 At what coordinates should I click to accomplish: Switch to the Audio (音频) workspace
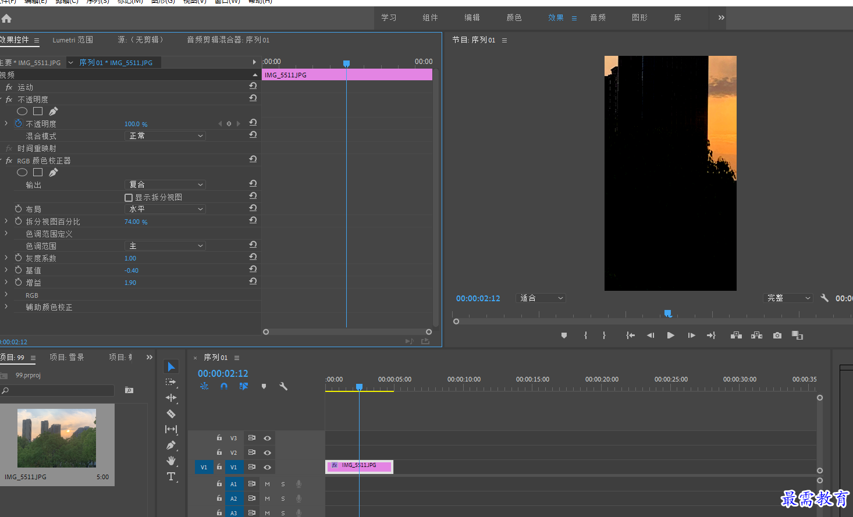click(598, 17)
